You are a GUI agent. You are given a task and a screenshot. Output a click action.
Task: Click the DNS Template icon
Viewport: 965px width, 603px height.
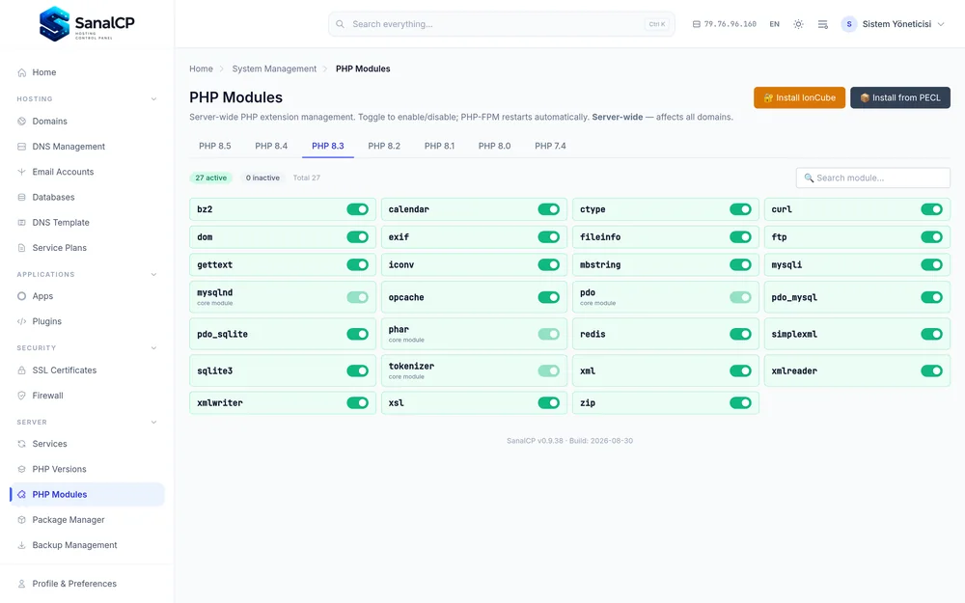pos(21,222)
